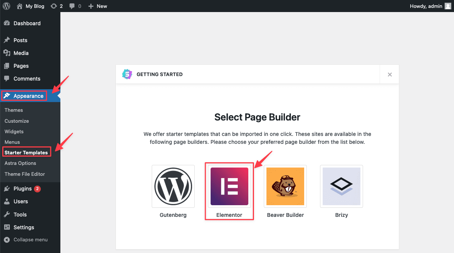
Task: Open Howdy, admin user menu
Action: point(426,6)
